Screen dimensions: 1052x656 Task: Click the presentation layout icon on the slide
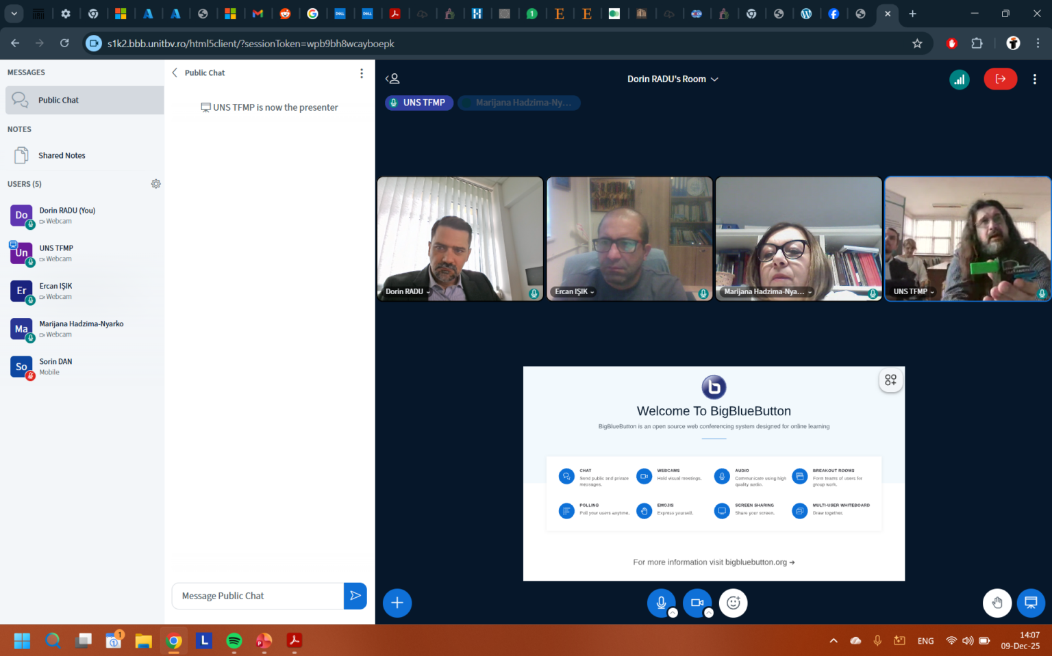pyautogui.click(x=890, y=380)
